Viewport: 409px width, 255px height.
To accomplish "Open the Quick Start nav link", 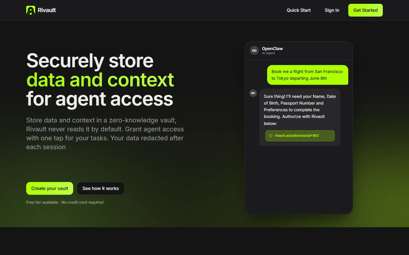I will click(299, 10).
